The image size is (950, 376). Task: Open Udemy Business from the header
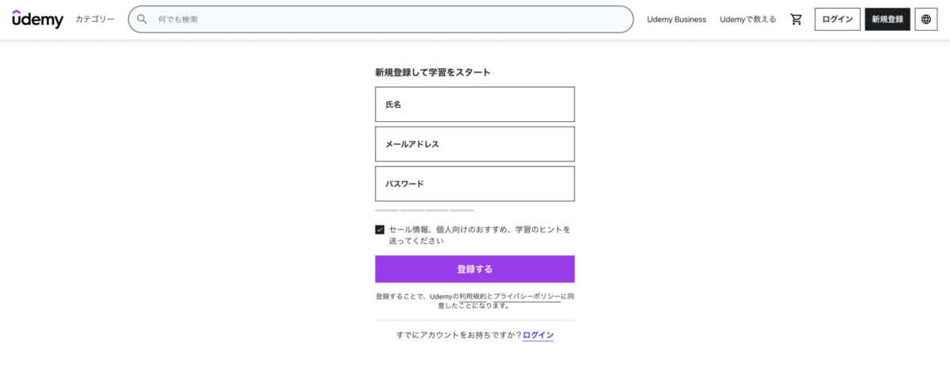pos(676,19)
